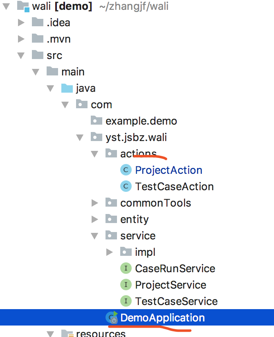Click the TestCaseAction class icon

tap(126, 187)
